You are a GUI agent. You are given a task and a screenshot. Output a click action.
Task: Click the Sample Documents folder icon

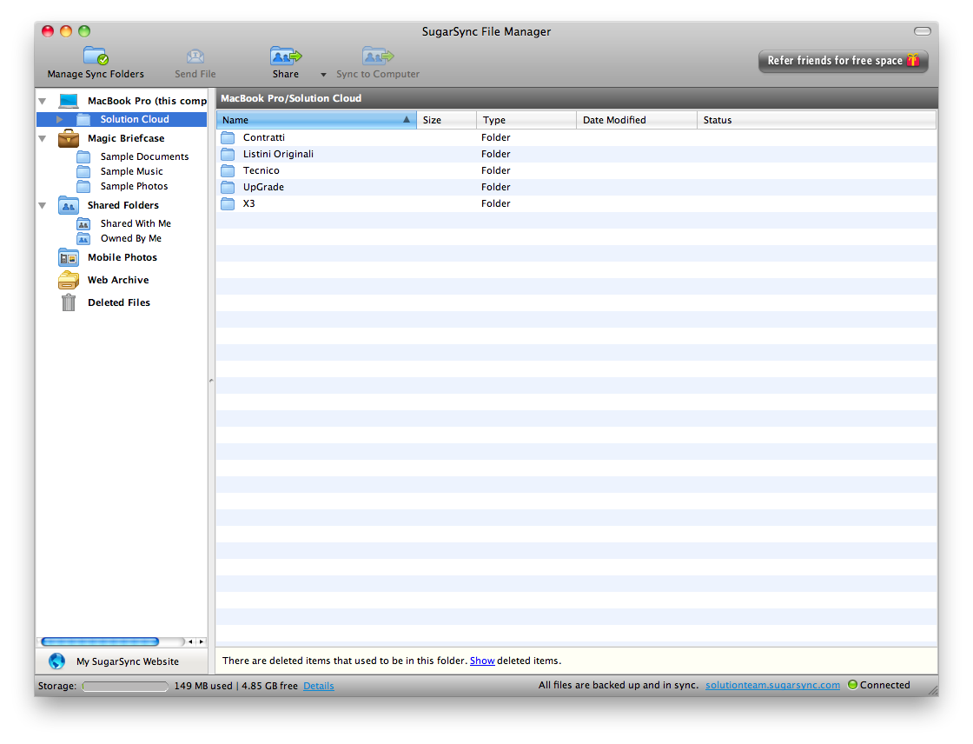(x=83, y=156)
